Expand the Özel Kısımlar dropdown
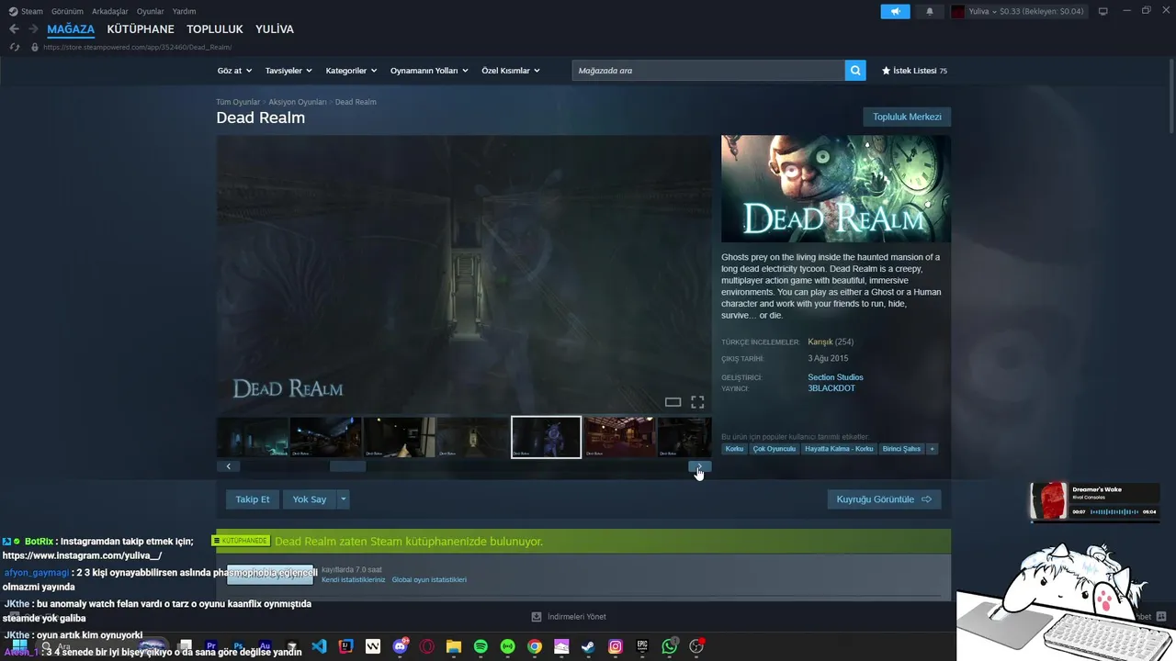The height and width of the screenshot is (661, 1176). (511, 71)
